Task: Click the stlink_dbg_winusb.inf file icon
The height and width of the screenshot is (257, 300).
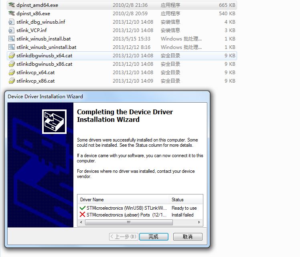Action: pyautogui.click(x=12, y=22)
